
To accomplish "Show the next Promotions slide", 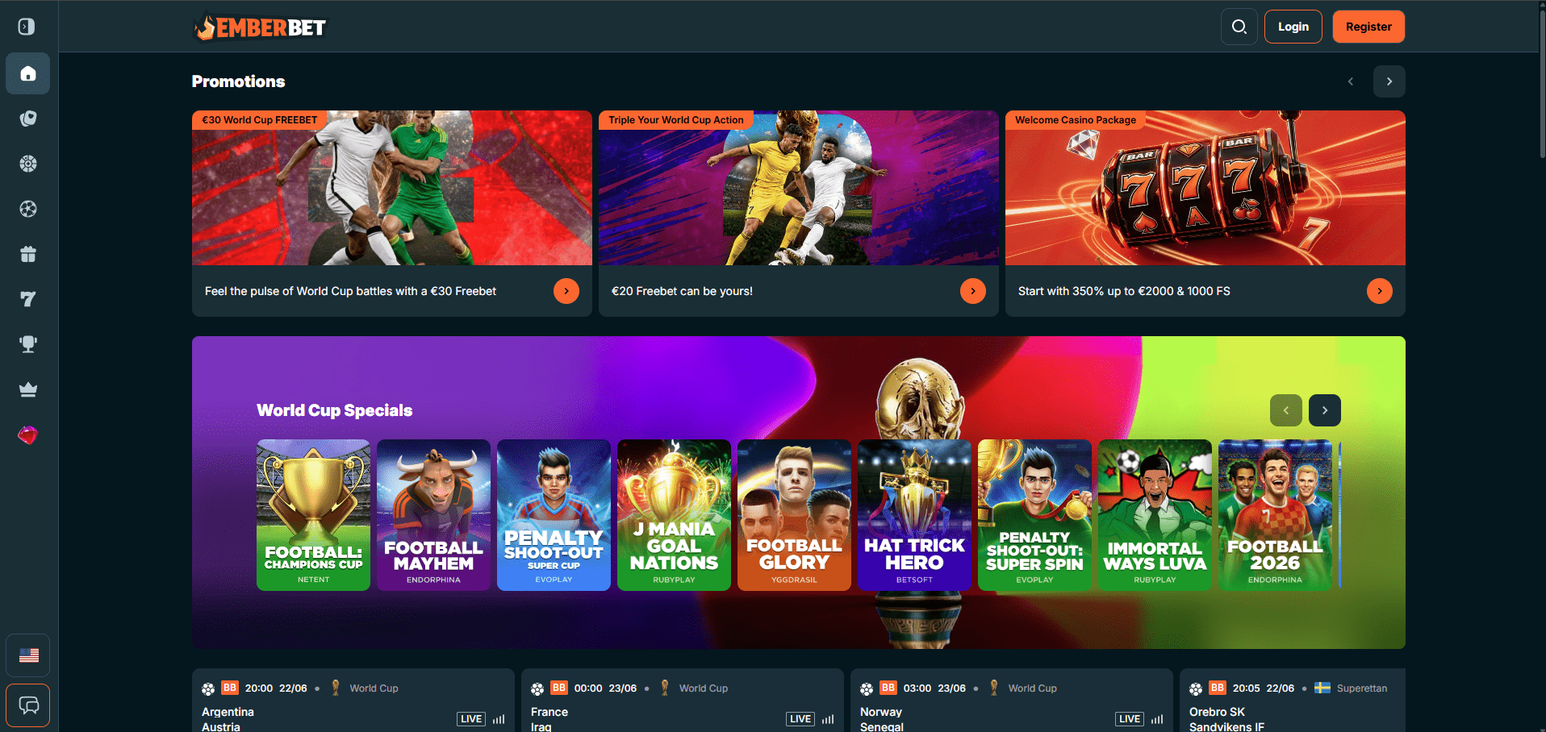I will click(x=1389, y=81).
